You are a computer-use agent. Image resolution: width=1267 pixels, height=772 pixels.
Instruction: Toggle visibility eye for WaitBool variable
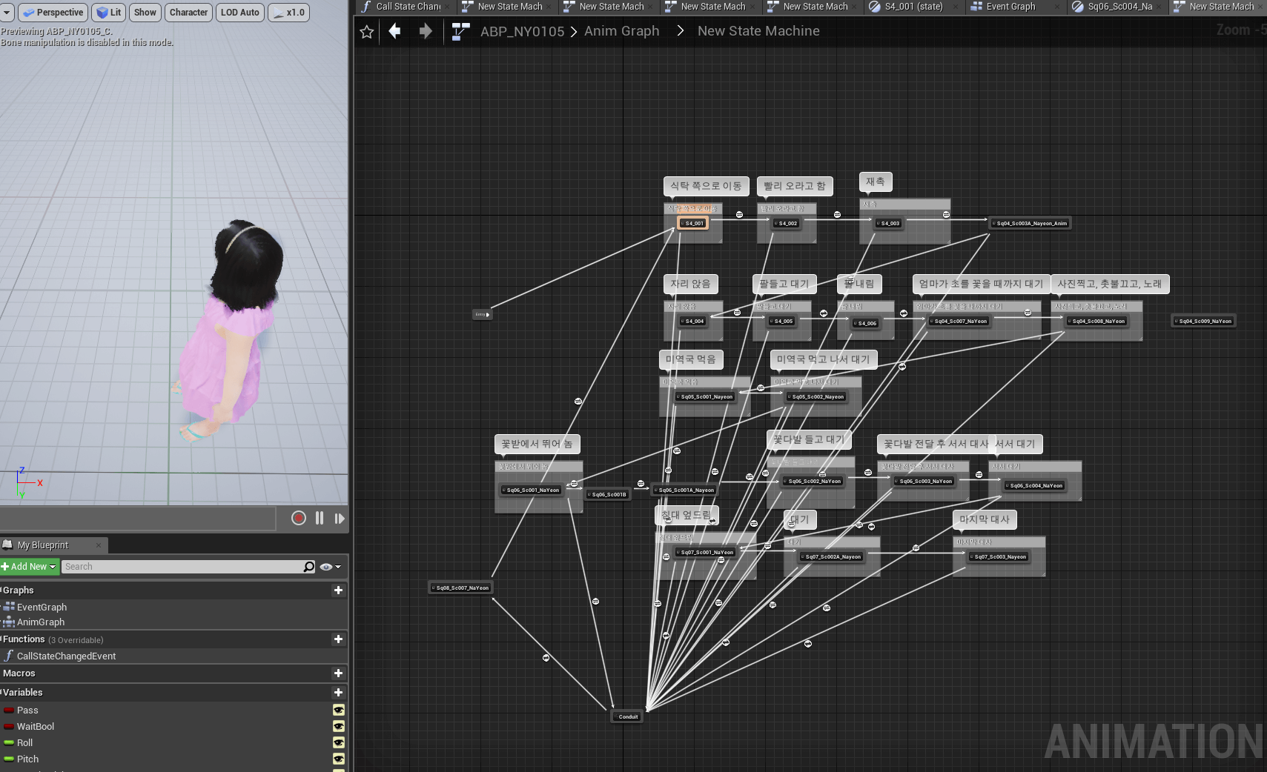(338, 727)
